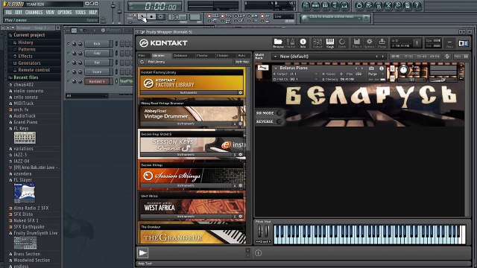Viewport: 477px width, 268px height.
Task: Toggle the Kontakt 5 channel mute LED
Action: 68,81
